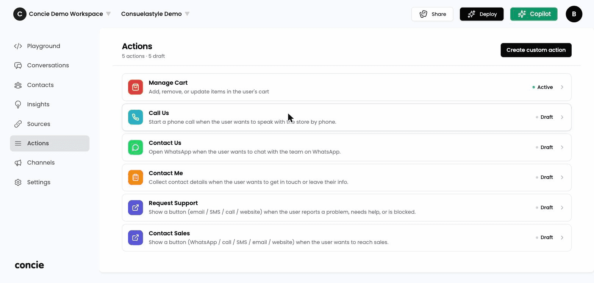The height and width of the screenshot is (283, 594).
Task: Click the 'Add, remove, or update items' description
Action: click(x=209, y=92)
